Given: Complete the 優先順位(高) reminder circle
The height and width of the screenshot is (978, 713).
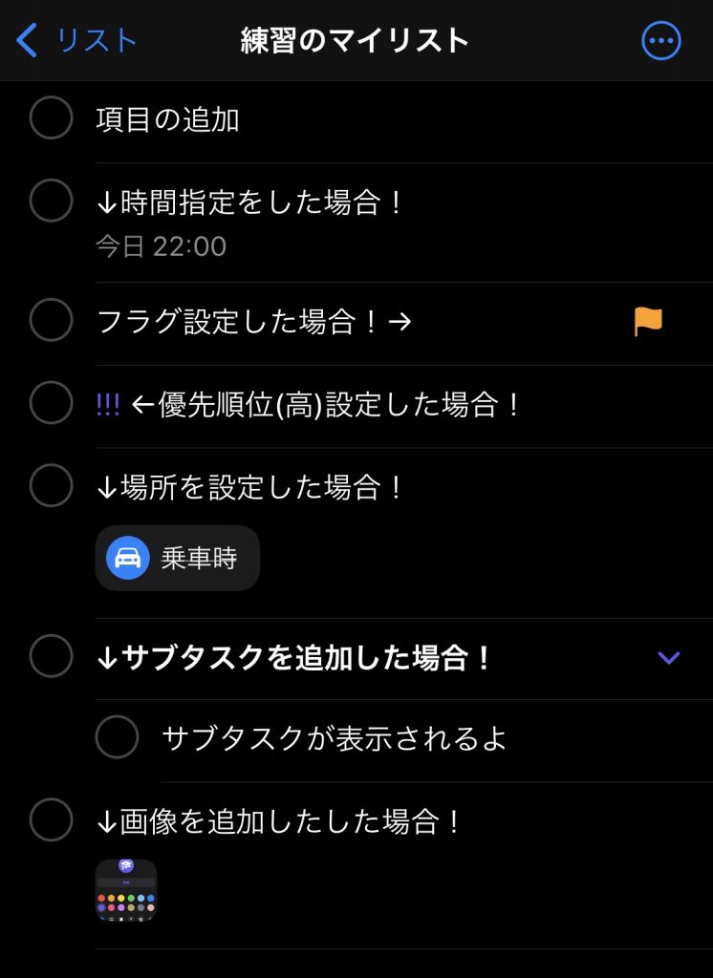Looking at the screenshot, I should tap(52, 402).
